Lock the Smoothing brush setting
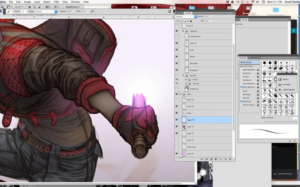The image size is (300, 187). coord(258,101)
